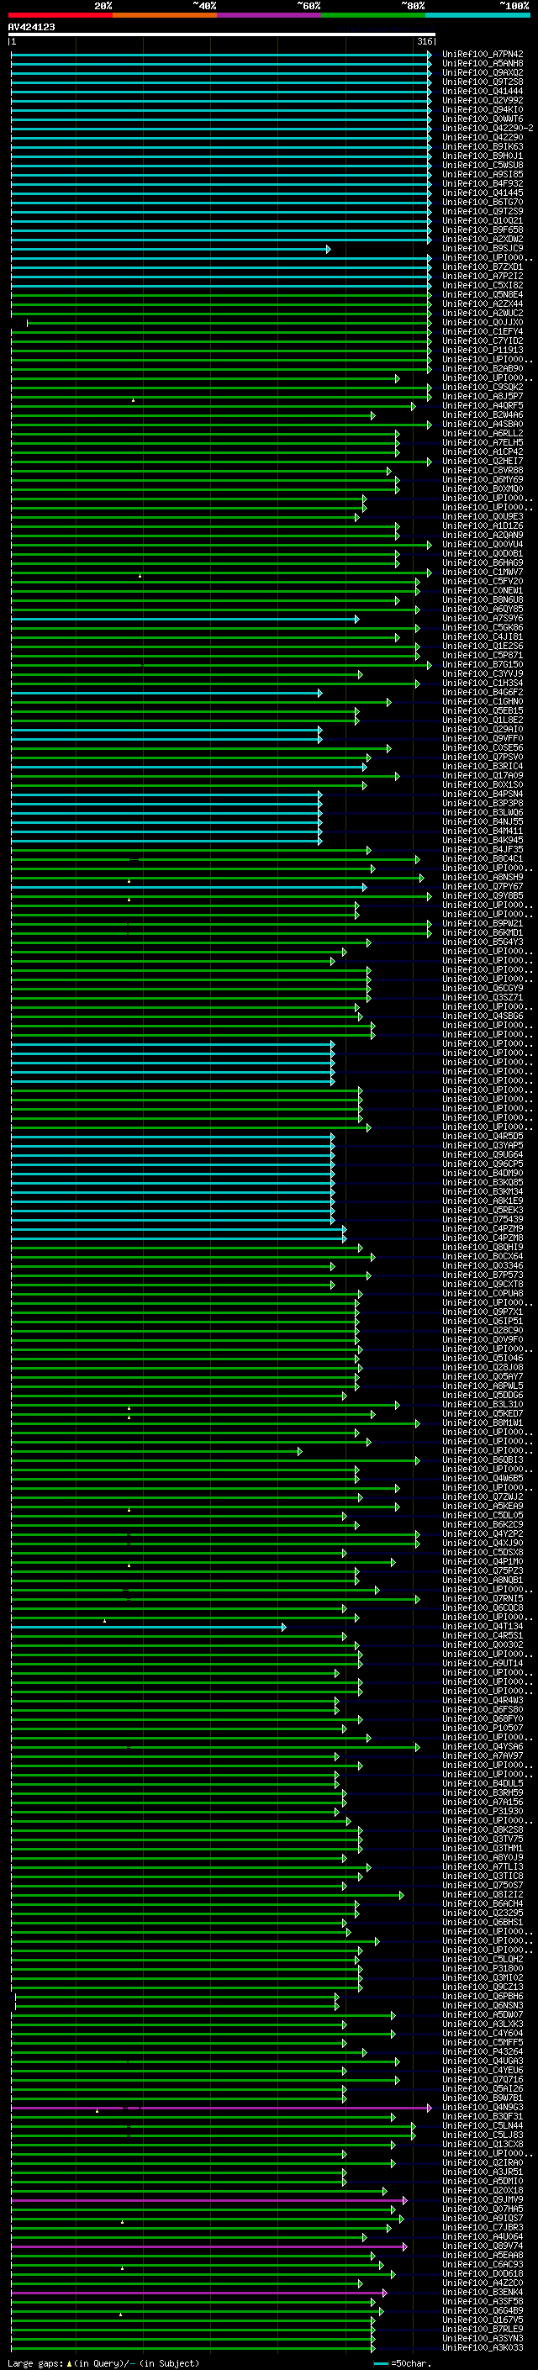Click hit label UniRef100_Q23295
Screen dimensions: 538x2370
(x=482, y=1913)
